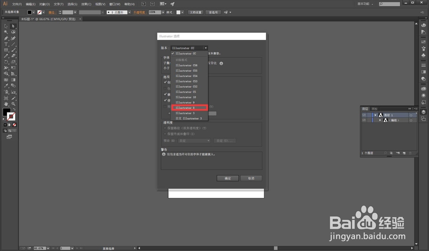Click the search field at top right
429x251 pixels.
tap(390, 4)
